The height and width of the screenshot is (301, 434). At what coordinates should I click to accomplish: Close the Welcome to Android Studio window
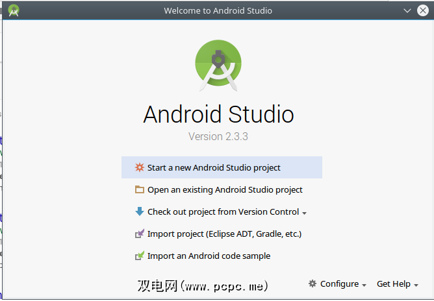click(x=423, y=11)
